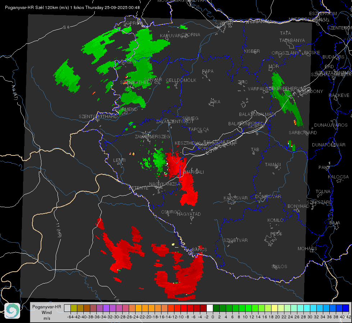The height and width of the screenshot is (323, 352).
Task: Click the olive -64 to -42 legend swatch
Action: 74,308
